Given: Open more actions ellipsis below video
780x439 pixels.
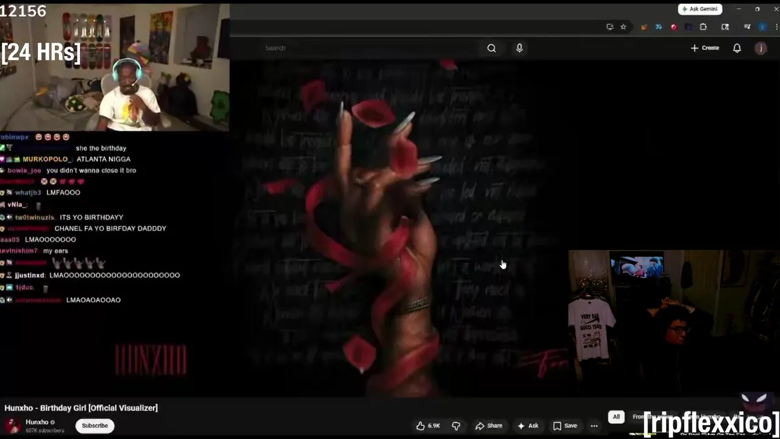Looking at the screenshot, I should (594, 426).
